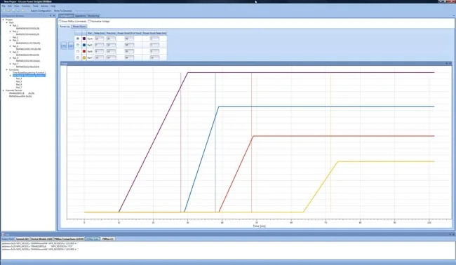Enable Show PMBus Commands checkbox
This screenshot has height=265, width=456.
click(x=60, y=21)
